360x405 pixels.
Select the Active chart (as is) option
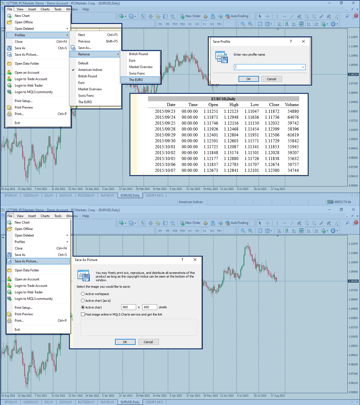pyautogui.click(x=83, y=301)
